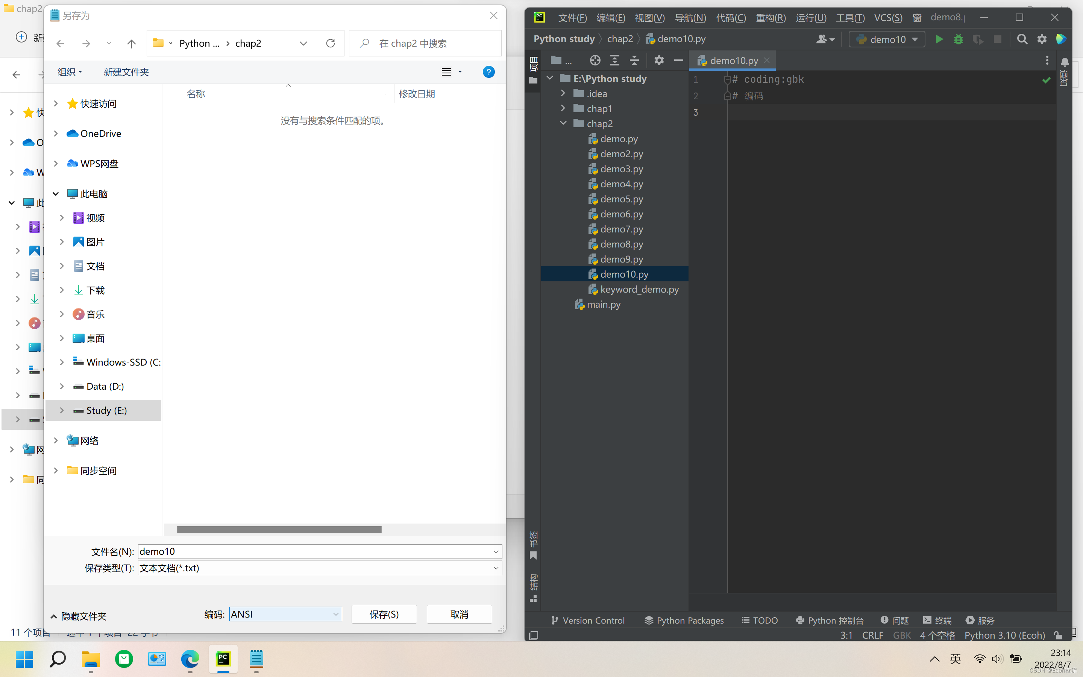The image size is (1083, 677).
Task: Run demo10 with the green play icon
Action: click(939, 39)
